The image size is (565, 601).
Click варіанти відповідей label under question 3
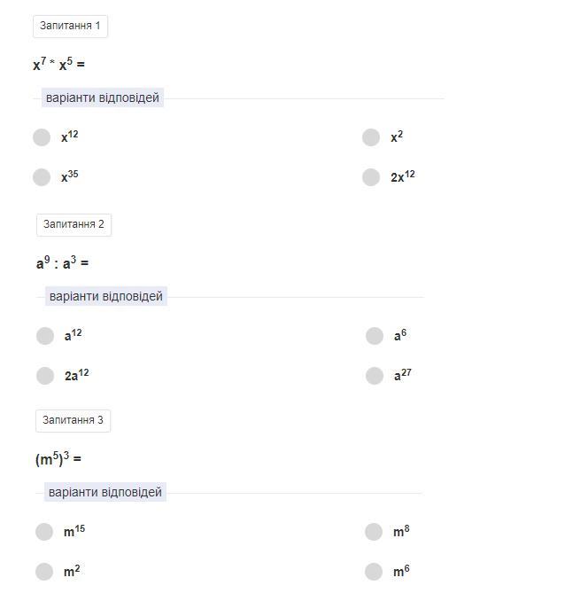105,492
